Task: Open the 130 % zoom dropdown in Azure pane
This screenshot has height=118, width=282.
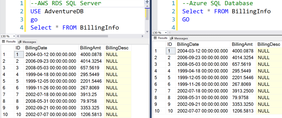Action: coord(166,33)
